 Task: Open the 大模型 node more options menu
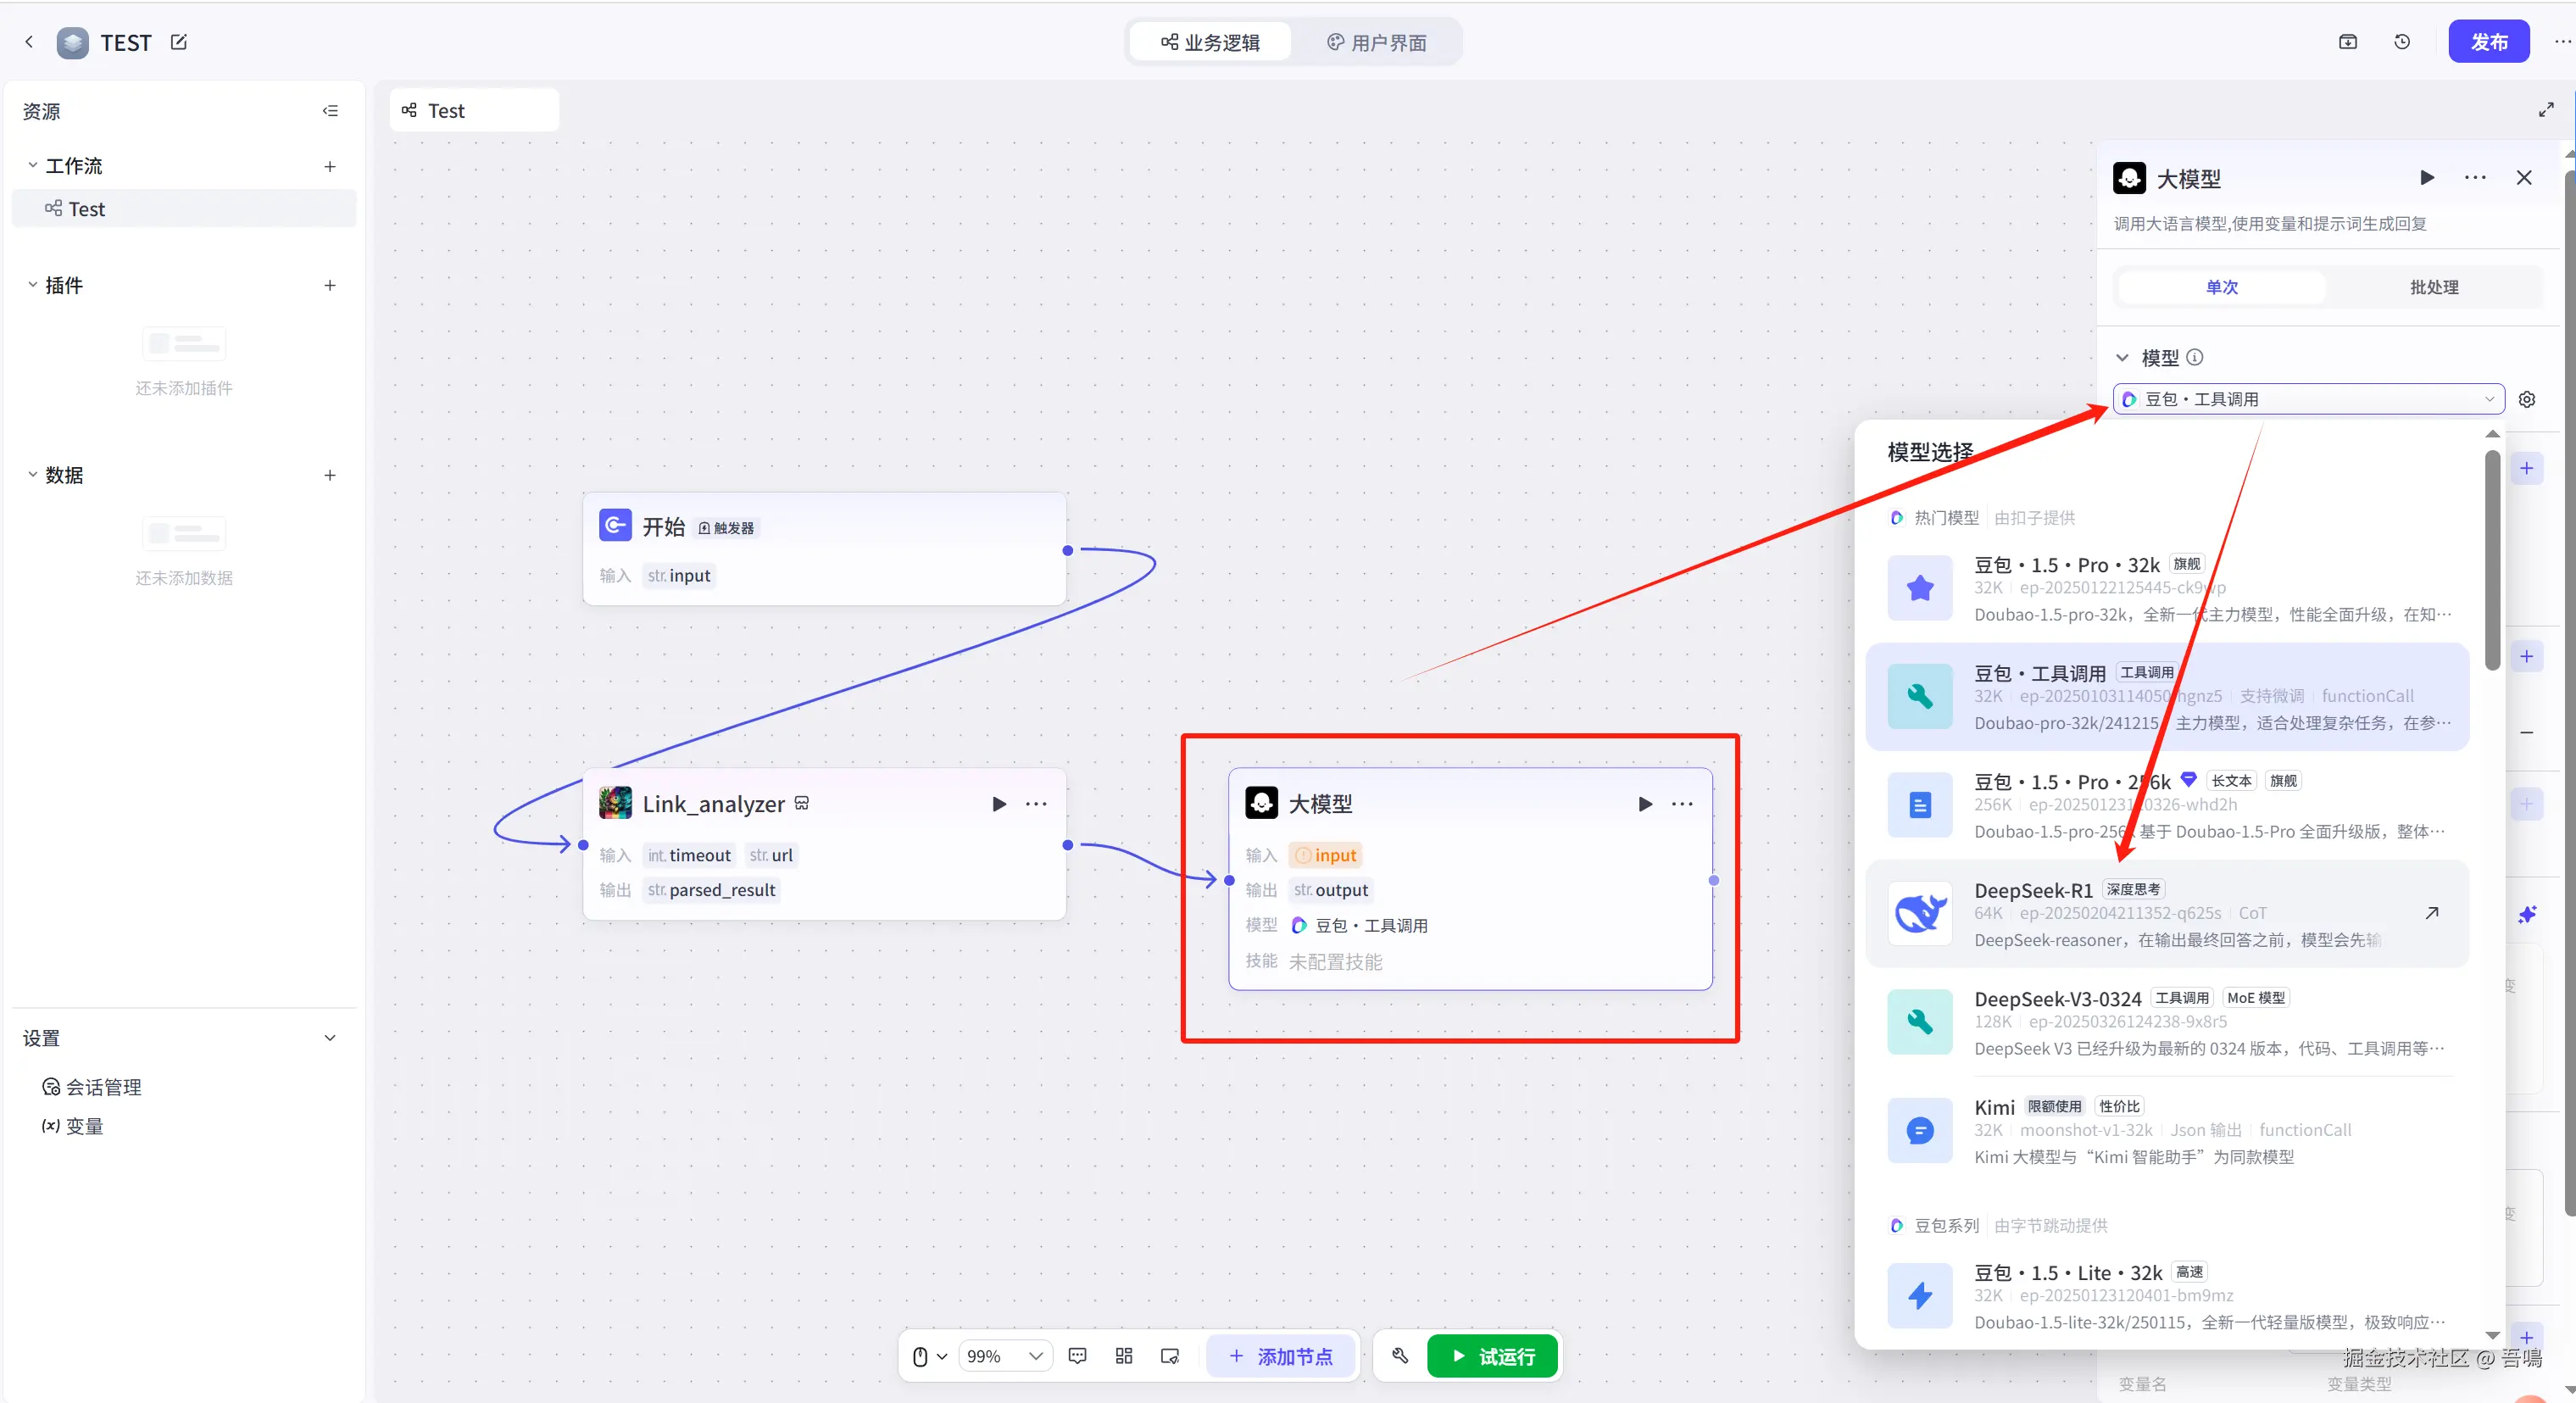click(1682, 804)
